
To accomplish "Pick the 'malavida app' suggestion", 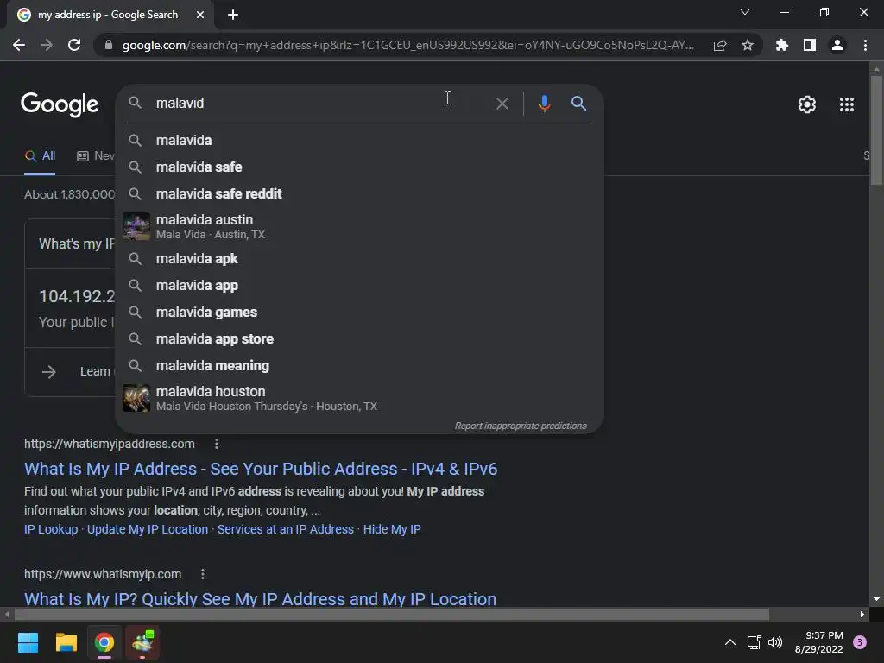I will (359, 286).
